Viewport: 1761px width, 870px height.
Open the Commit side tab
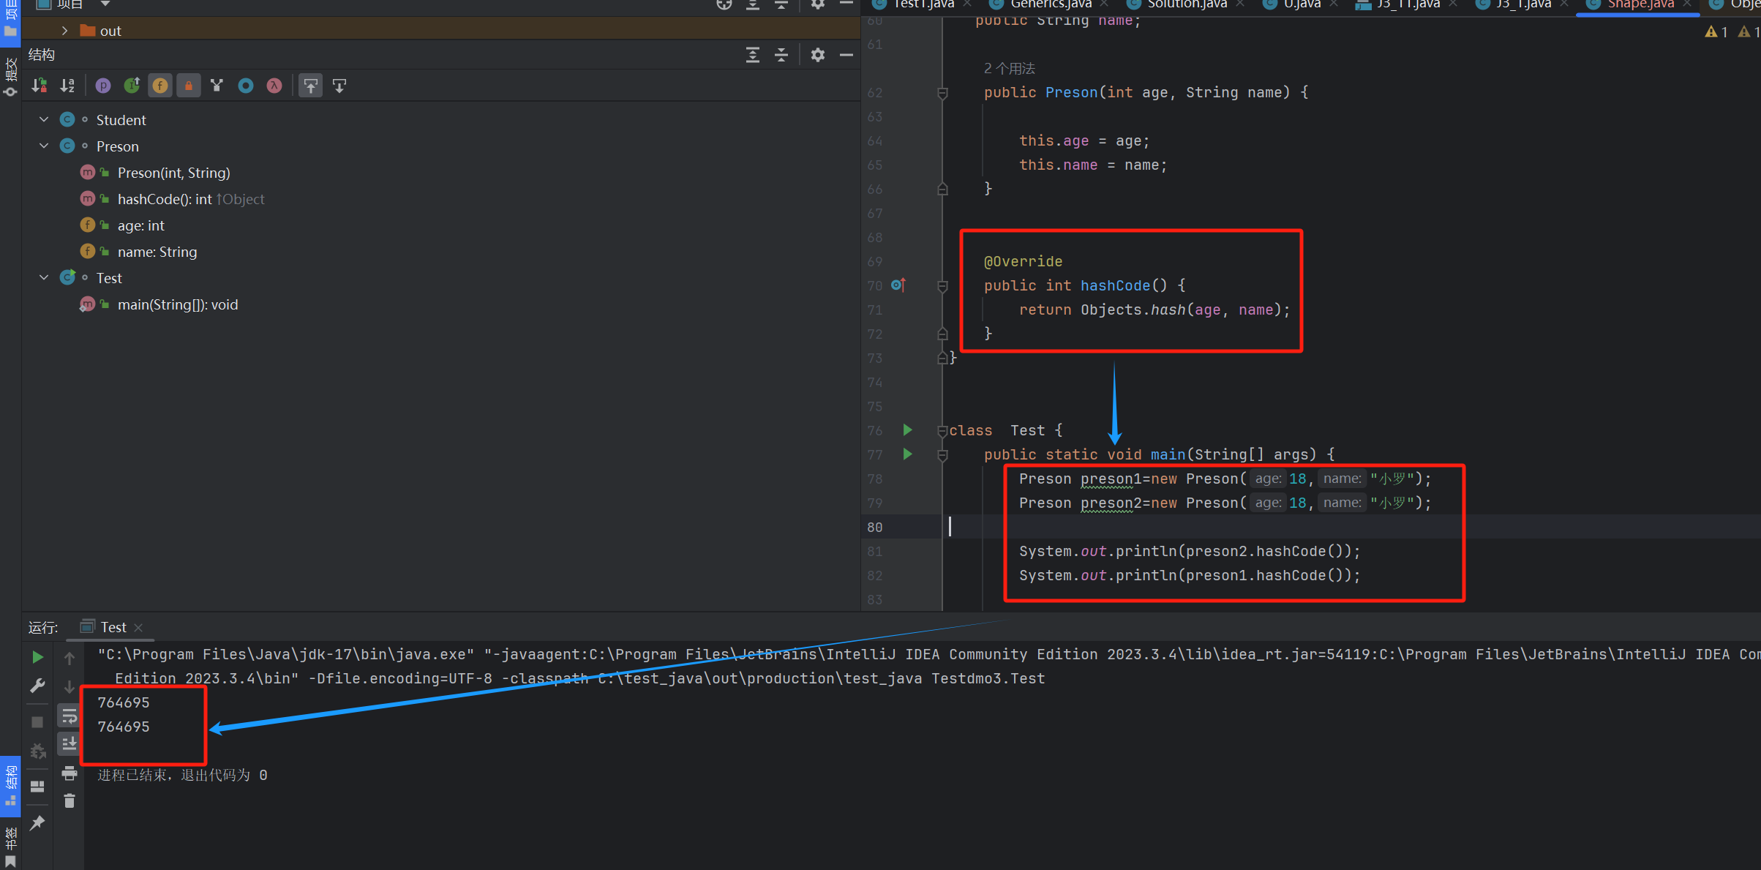click(x=10, y=77)
